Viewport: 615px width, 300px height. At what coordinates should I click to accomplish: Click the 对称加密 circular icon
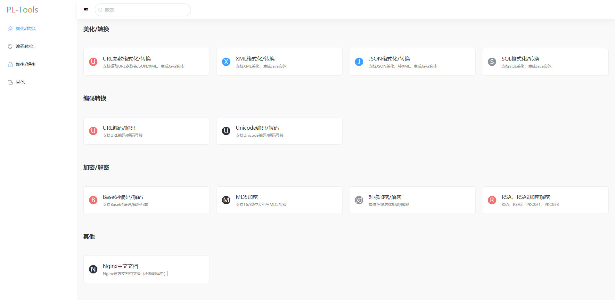[359, 200]
